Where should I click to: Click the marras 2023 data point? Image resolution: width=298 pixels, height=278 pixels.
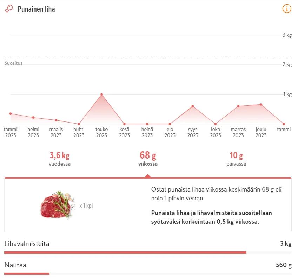coord(238,106)
